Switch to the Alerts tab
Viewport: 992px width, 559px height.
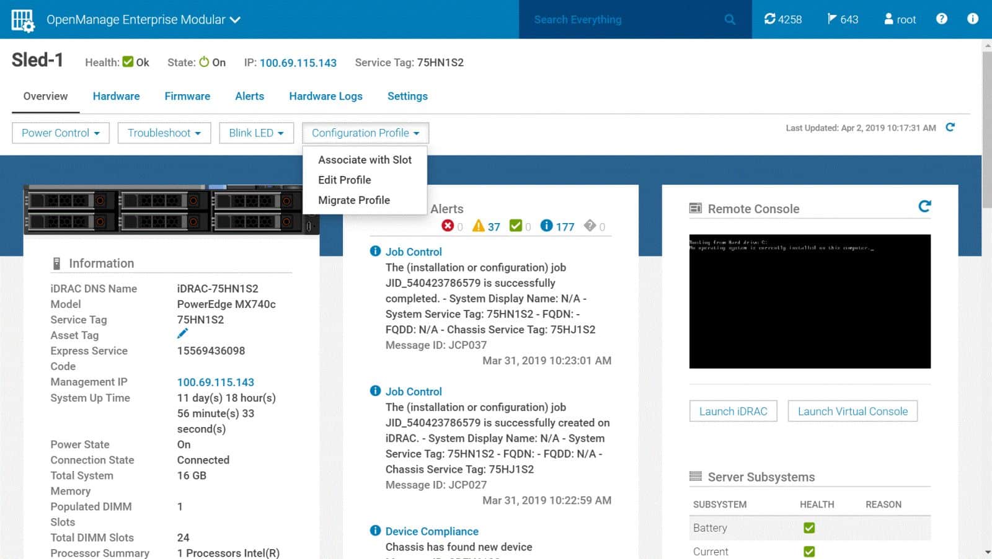tap(249, 96)
